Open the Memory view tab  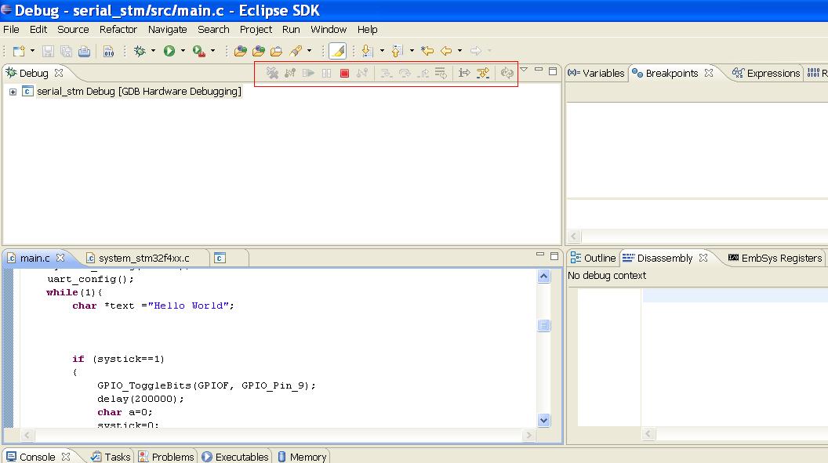pos(303,457)
